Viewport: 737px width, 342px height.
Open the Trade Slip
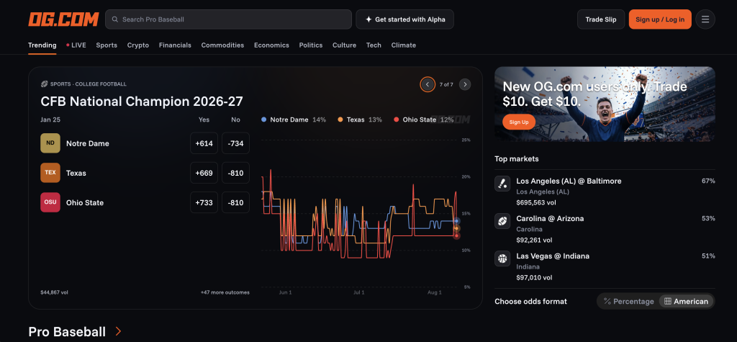click(601, 19)
